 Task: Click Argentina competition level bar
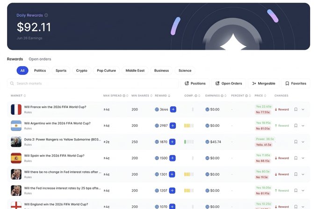tap(189, 125)
